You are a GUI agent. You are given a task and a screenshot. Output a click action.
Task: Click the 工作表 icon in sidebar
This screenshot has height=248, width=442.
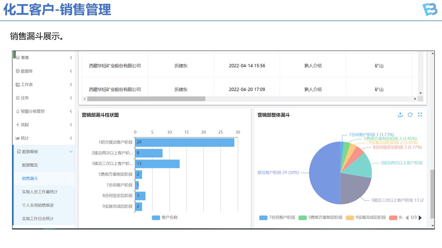tap(18, 85)
